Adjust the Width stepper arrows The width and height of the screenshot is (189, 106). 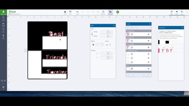coord(111,32)
